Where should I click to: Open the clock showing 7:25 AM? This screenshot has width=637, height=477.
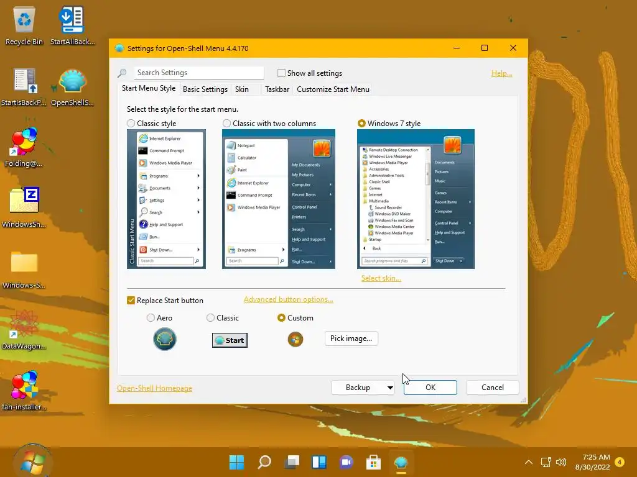tap(592, 462)
